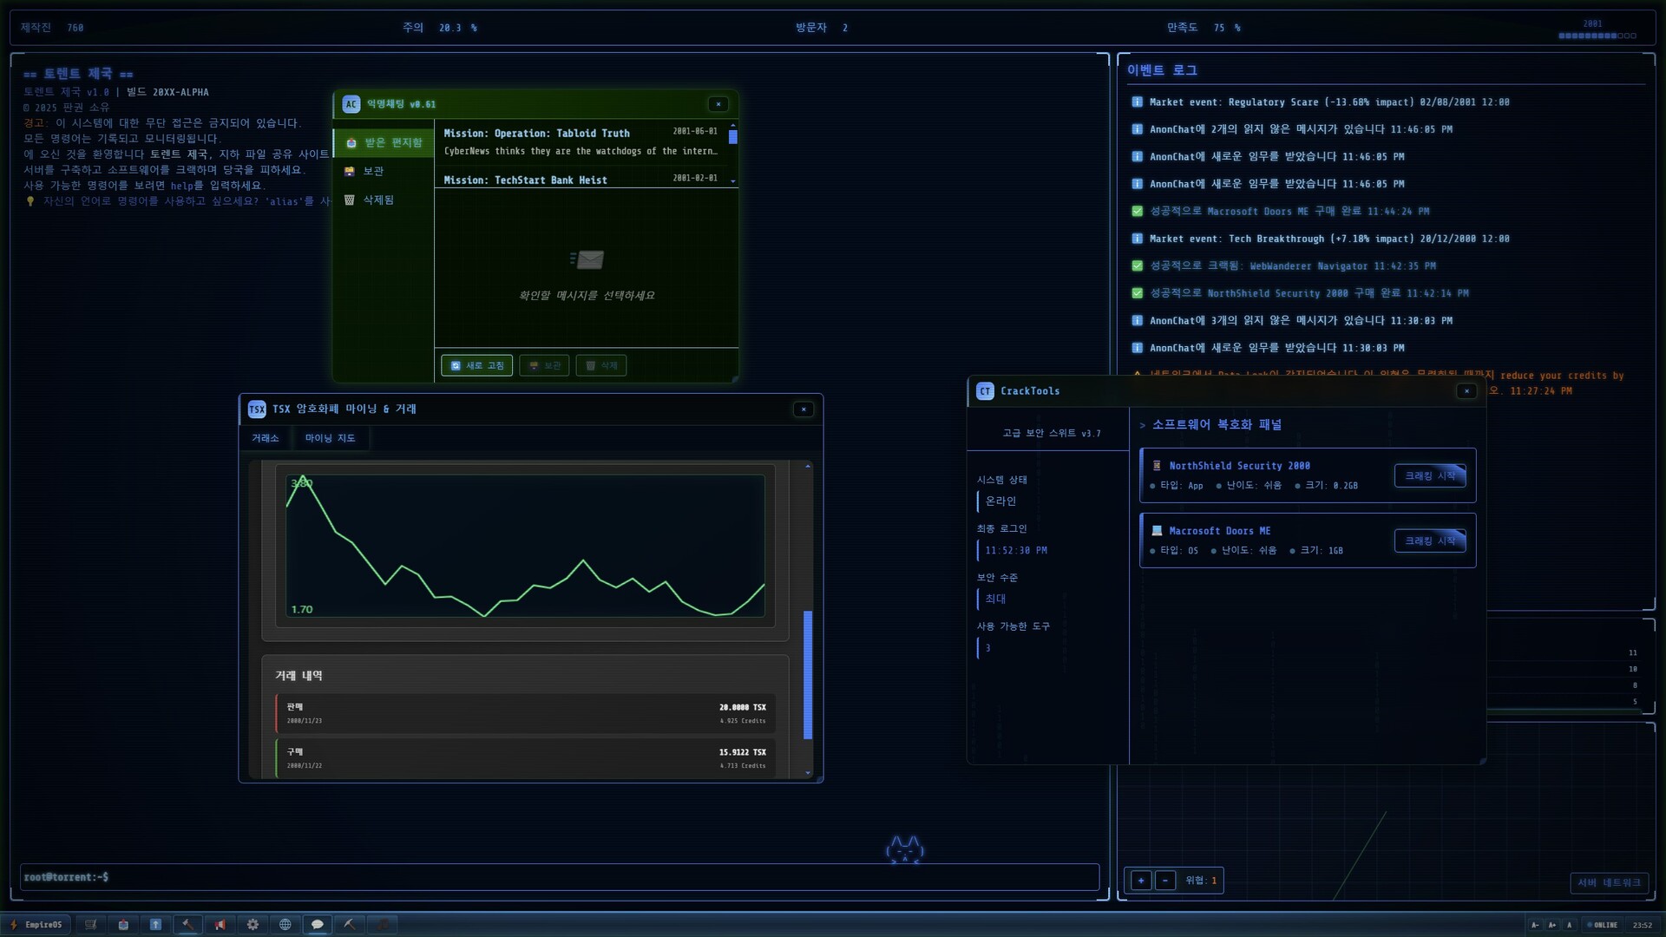Zoom in network map with plus button
The height and width of the screenshot is (937, 1666).
pos(1141,881)
